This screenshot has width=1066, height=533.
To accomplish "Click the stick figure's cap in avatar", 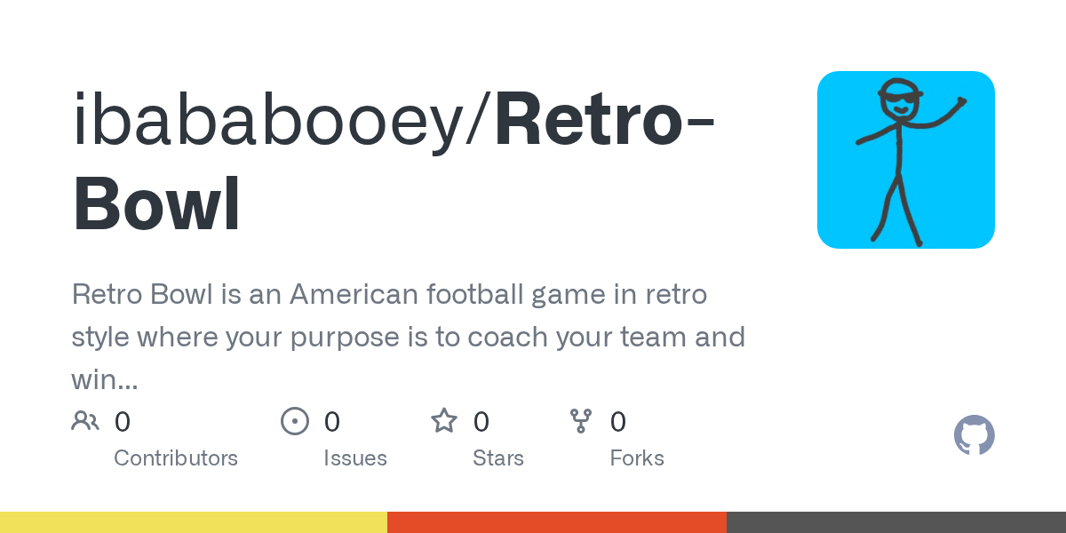I will 900,89.
